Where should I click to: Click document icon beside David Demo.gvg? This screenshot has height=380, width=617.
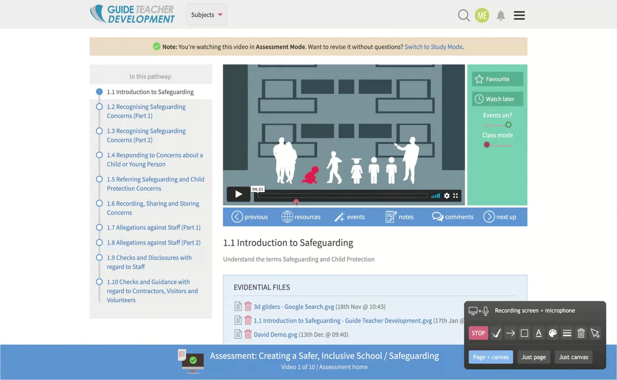coord(238,334)
